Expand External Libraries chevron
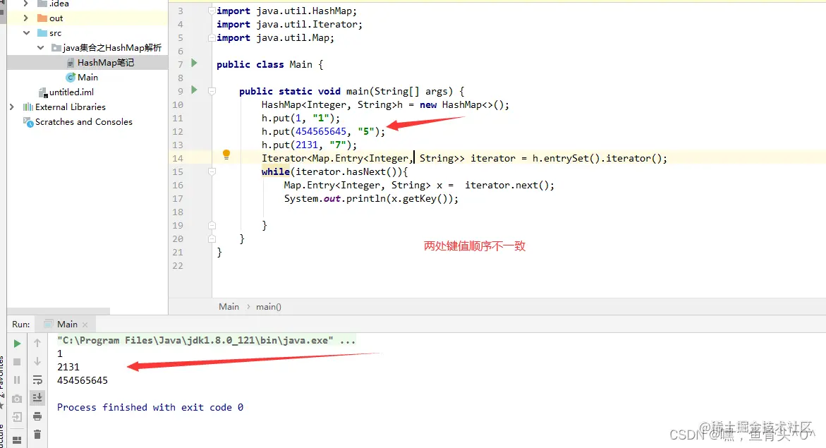The image size is (826, 448). pyautogui.click(x=11, y=107)
